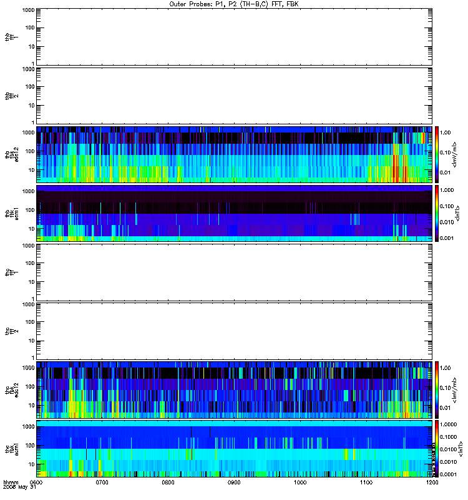This screenshot has width=468, height=500.
Task: Click the "0.001" color bar tick value
Action: (447, 238)
